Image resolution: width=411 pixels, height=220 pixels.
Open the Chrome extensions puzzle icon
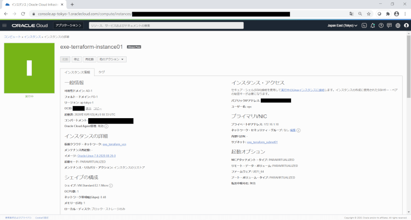388,14
